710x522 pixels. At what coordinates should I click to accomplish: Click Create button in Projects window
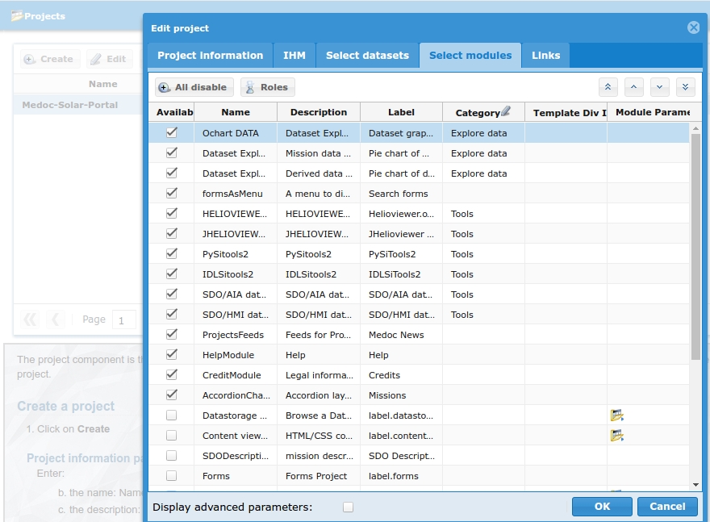[x=50, y=59]
